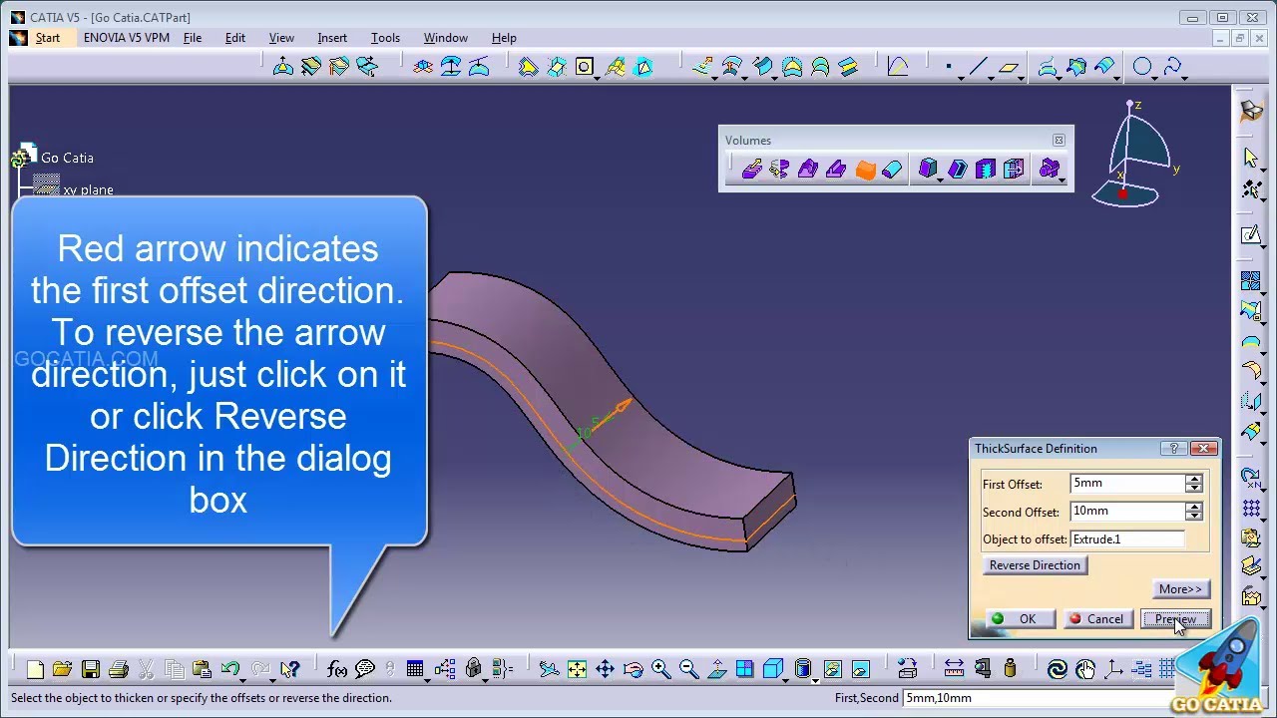The image size is (1277, 718).
Task: Click the Object to offset field
Action: point(1127,539)
